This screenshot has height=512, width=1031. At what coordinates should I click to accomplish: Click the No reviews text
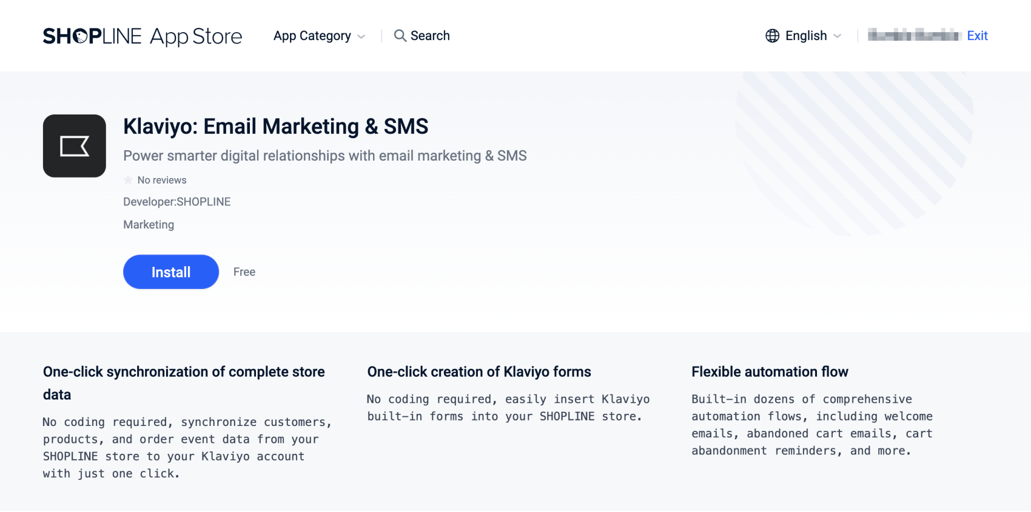(162, 180)
